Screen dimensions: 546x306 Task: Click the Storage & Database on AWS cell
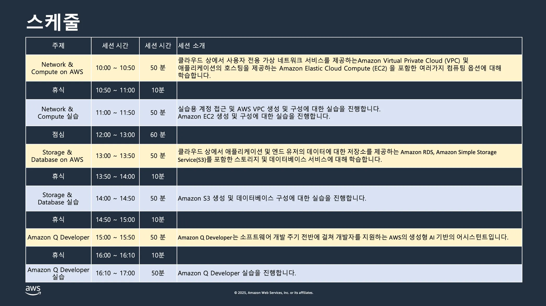tap(57, 156)
